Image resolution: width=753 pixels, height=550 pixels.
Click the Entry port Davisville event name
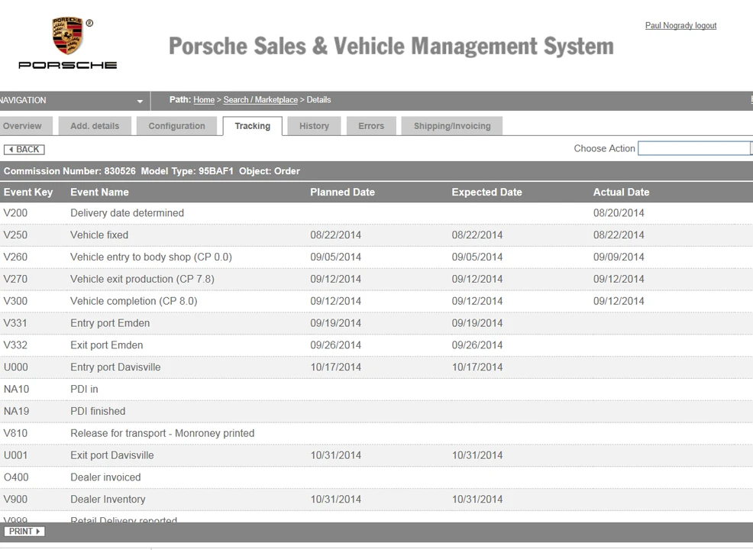[116, 367]
